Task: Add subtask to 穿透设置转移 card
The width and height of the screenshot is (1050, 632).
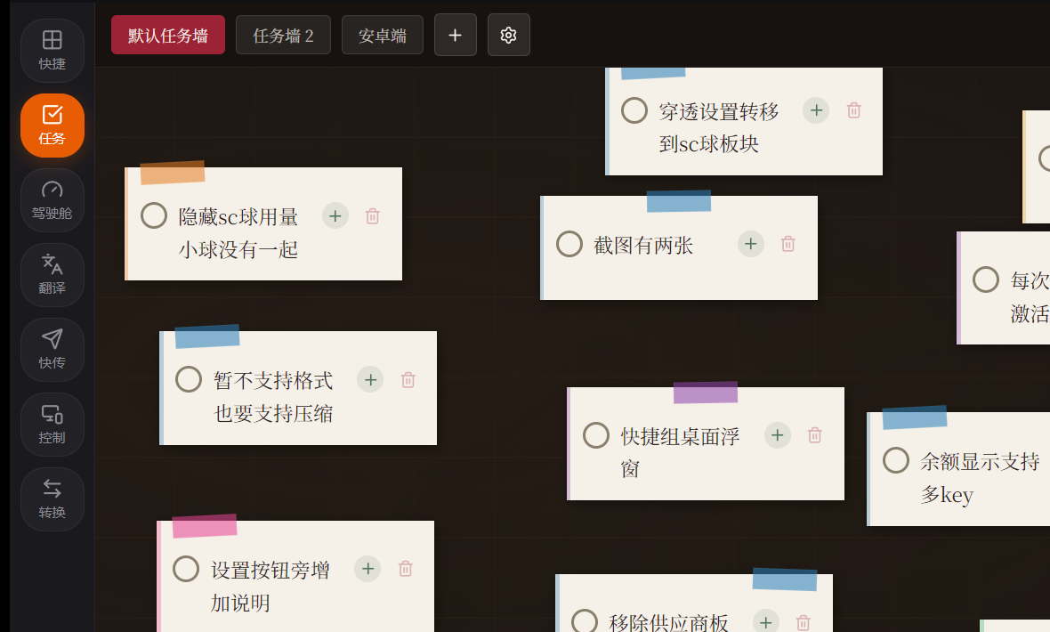Action: (x=816, y=110)
